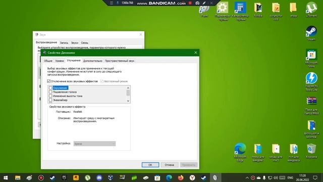Viewport: 323px width, 182px height.
Task: Open the Bandicam hamburger menu icon
Action: 112,3
